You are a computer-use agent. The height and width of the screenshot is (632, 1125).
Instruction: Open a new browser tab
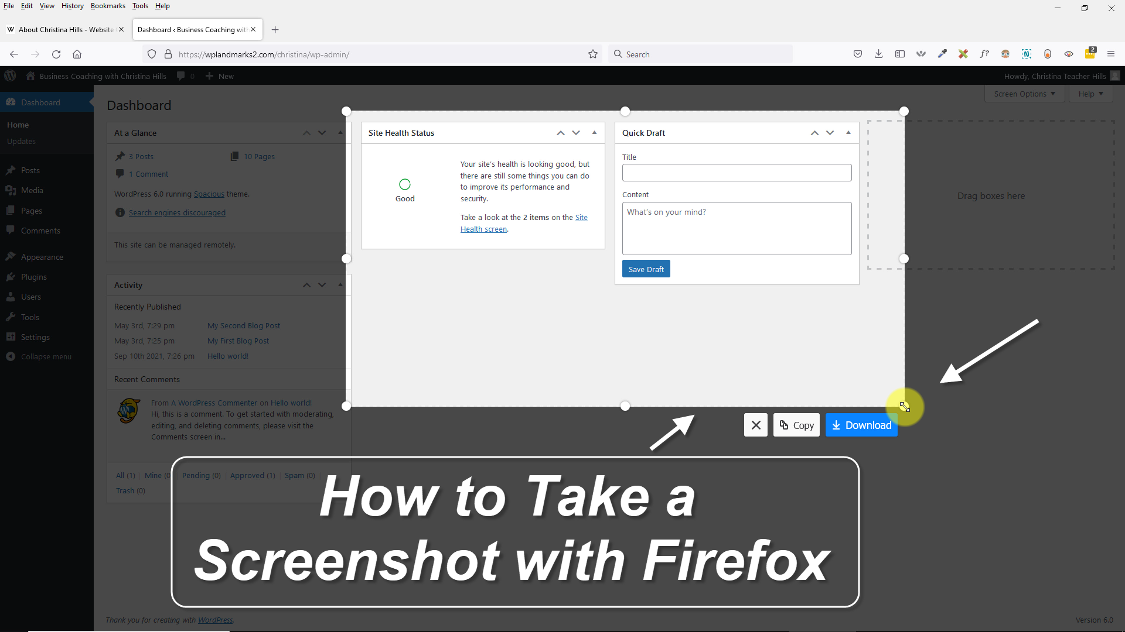tap(275, 30)
